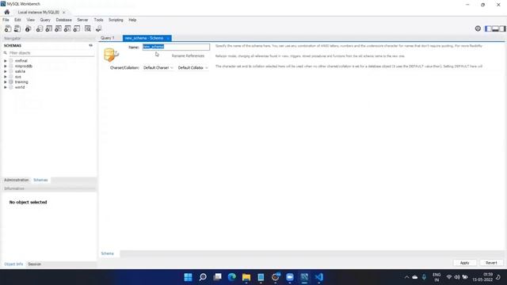This screenshot has width=507, height=285.
Task: Open Visual Studio Code from the taskbar
Action: (x=319, y=277)
